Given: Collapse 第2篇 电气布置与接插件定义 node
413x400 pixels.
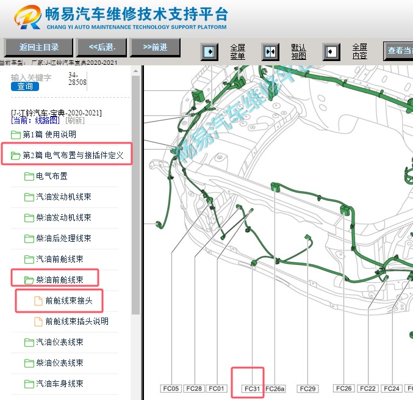Looking at the screenshot, I should click(x=73, y=155).
